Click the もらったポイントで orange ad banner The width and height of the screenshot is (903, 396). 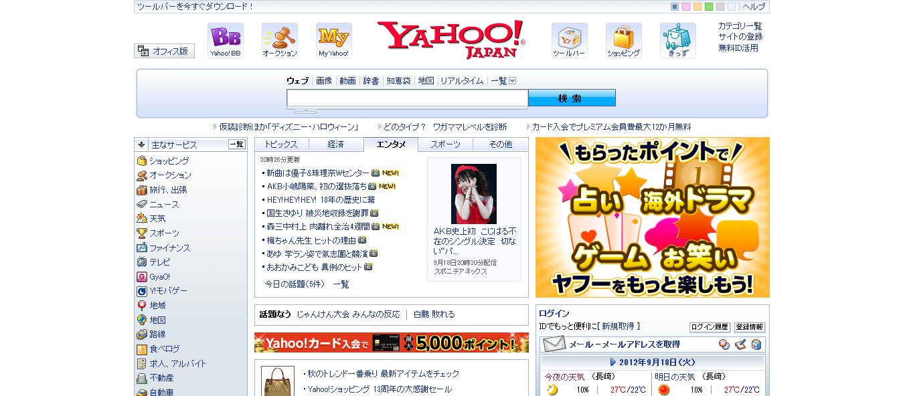653,217
